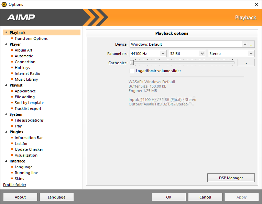Open Connection settings
Screen dimensions: 262x204
click(25, 62)
